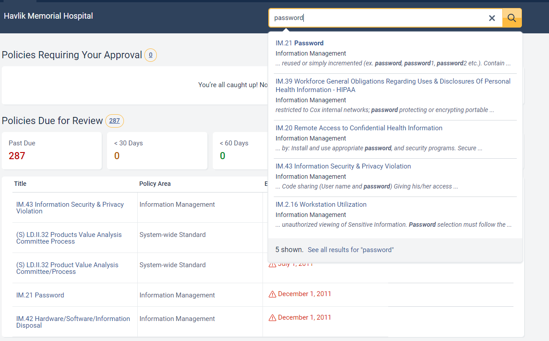The image size is (549, 341).
Task: Click See all results for "password"
Action: tap(350, 250)
